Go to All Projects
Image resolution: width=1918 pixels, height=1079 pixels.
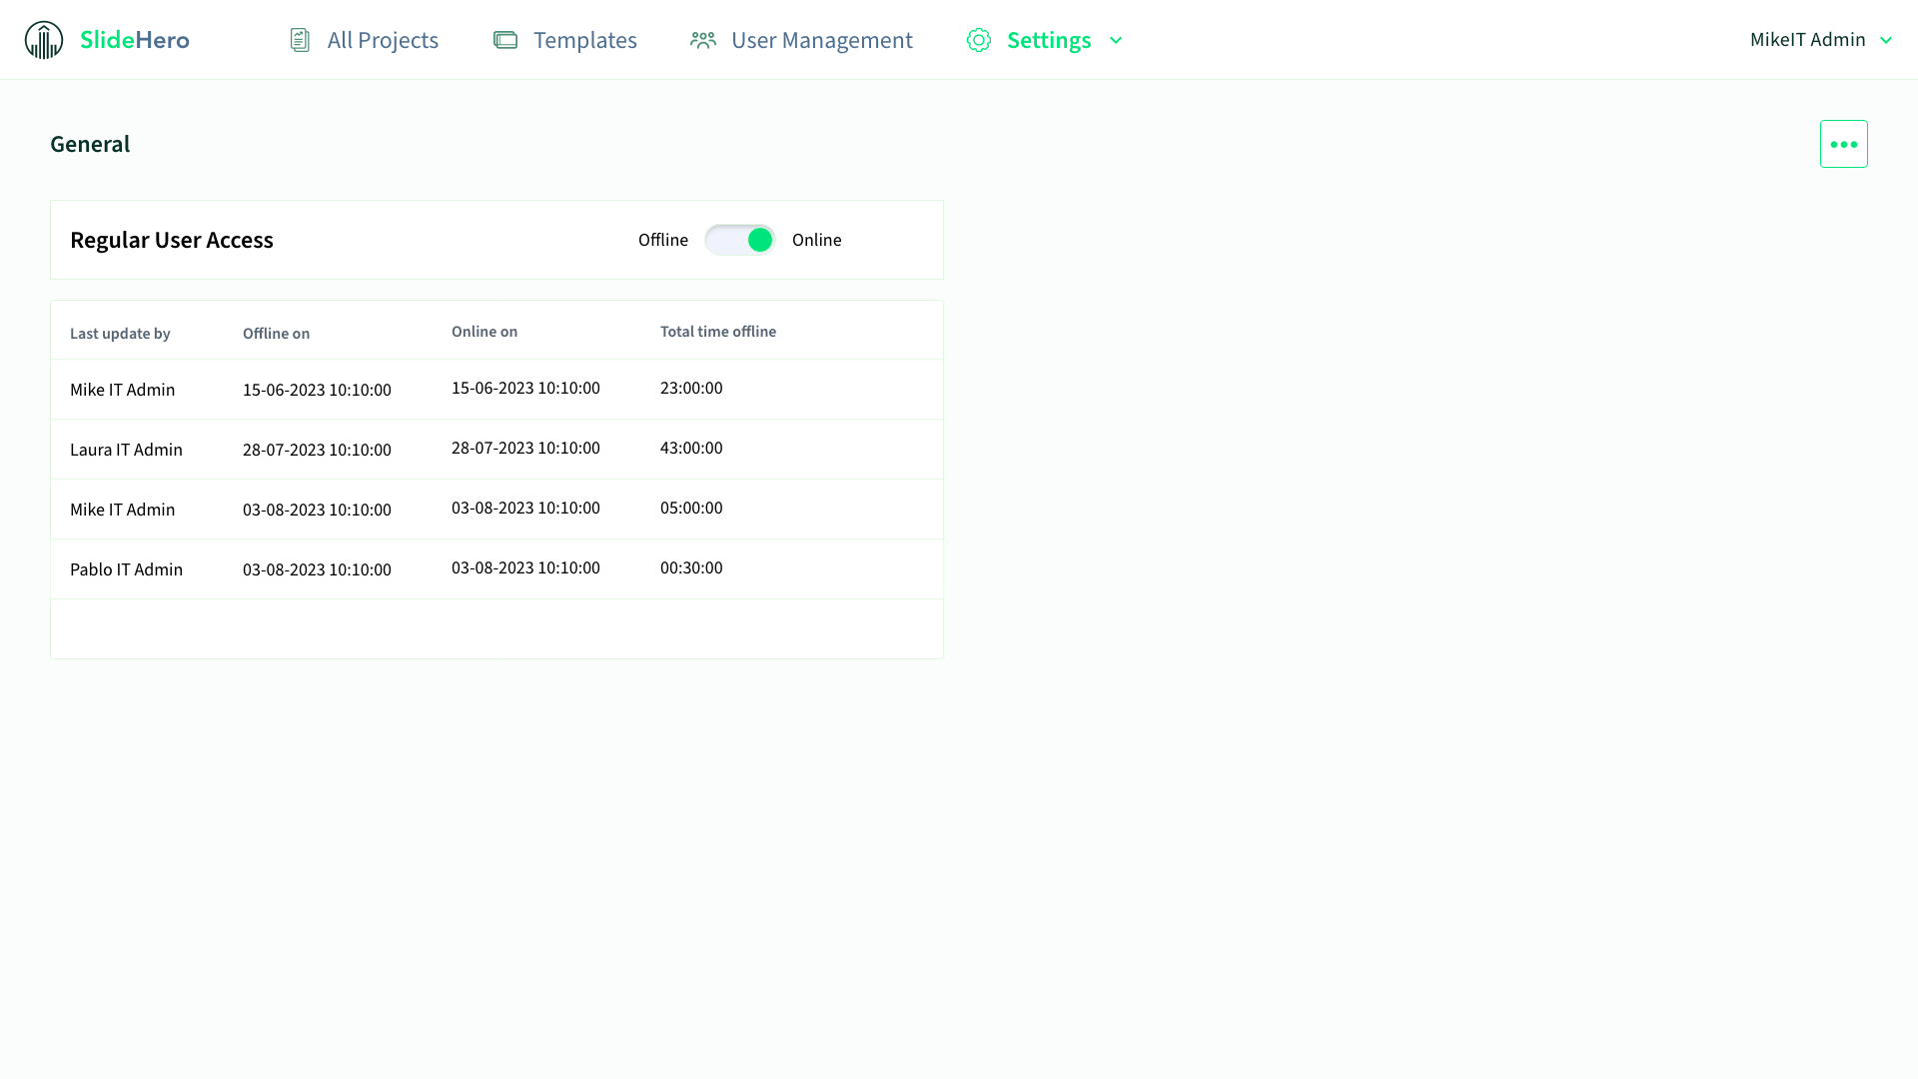pyautogui.click(x=383, y=40)
